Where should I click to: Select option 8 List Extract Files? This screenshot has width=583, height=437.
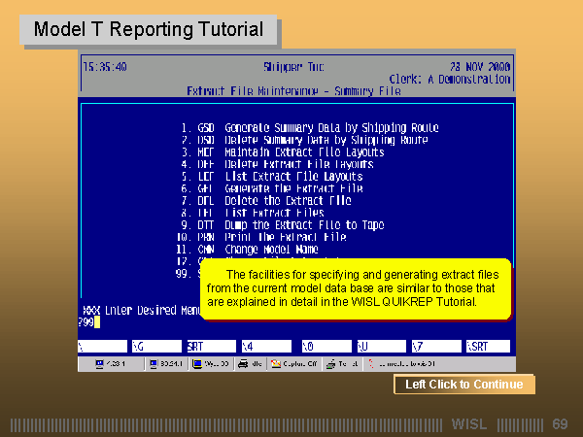(x=253, y=213)
